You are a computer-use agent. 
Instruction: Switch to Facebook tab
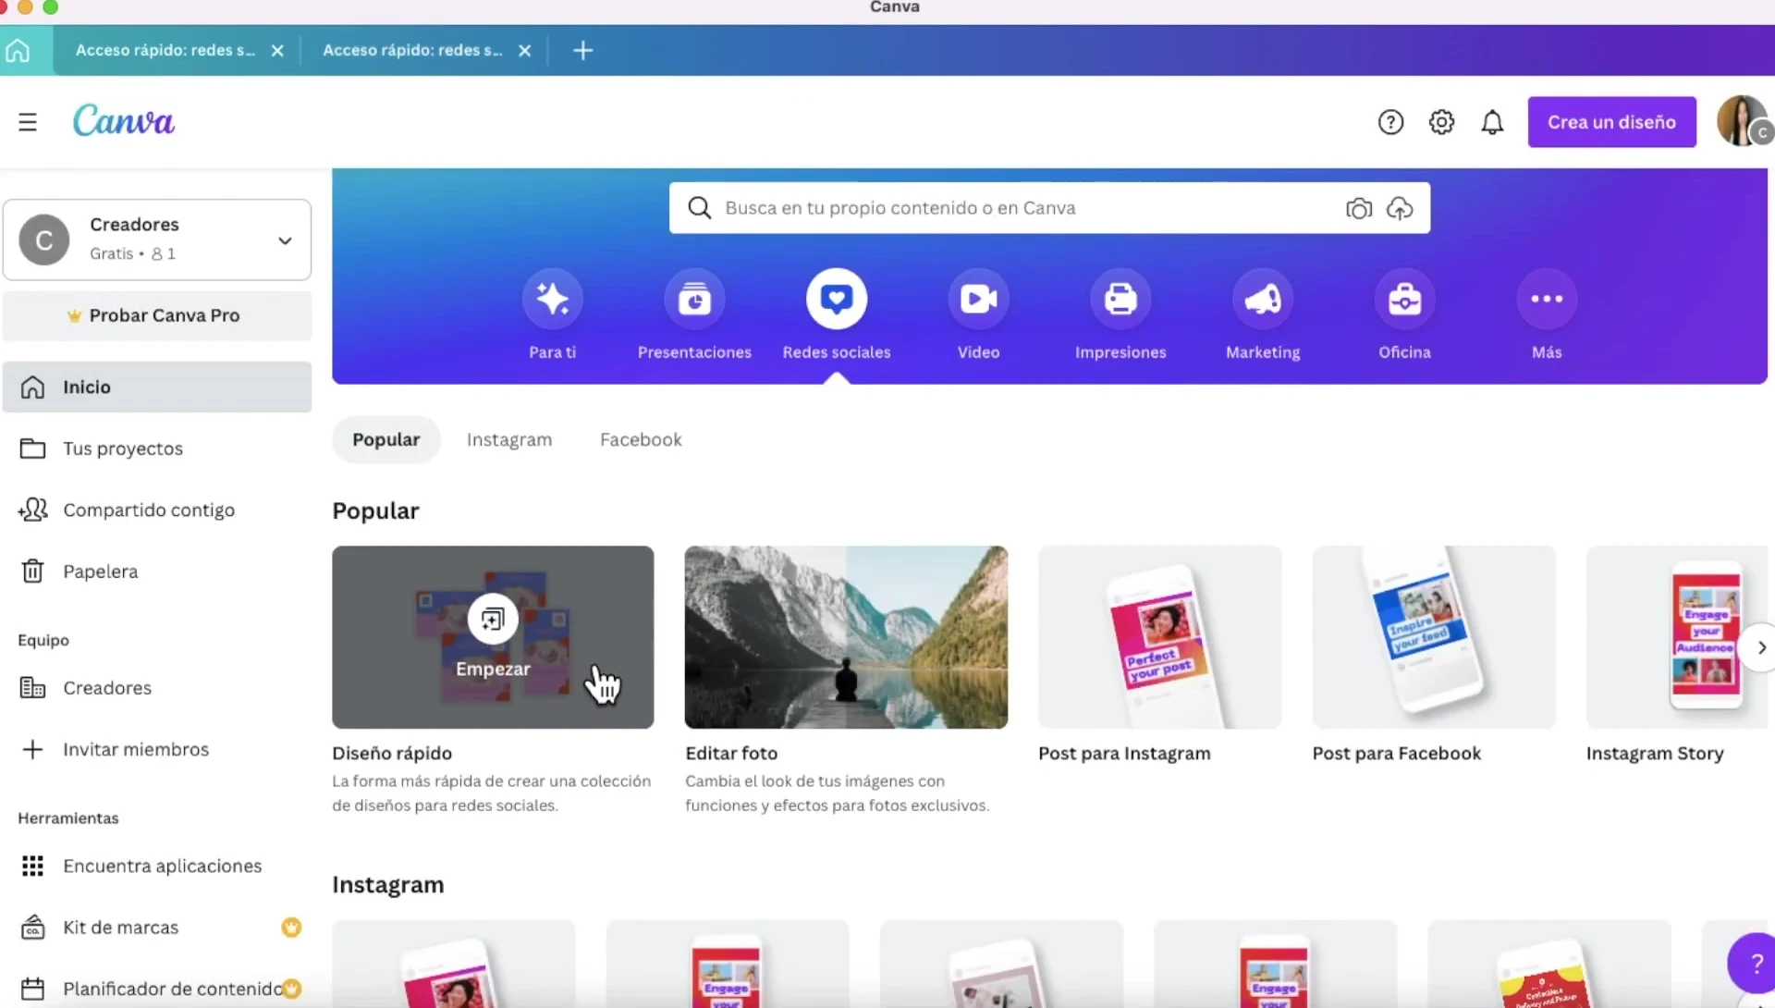pyautogui.click(x=641, y=439)
